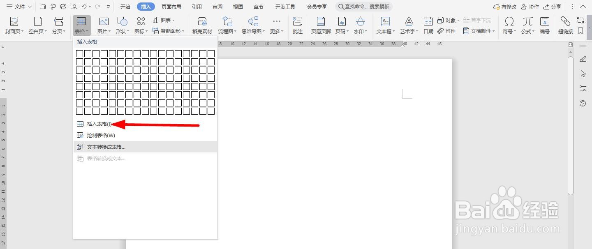Click the Undo arrow icon
The height and width of the screenshot is (249, 592).
84,7
